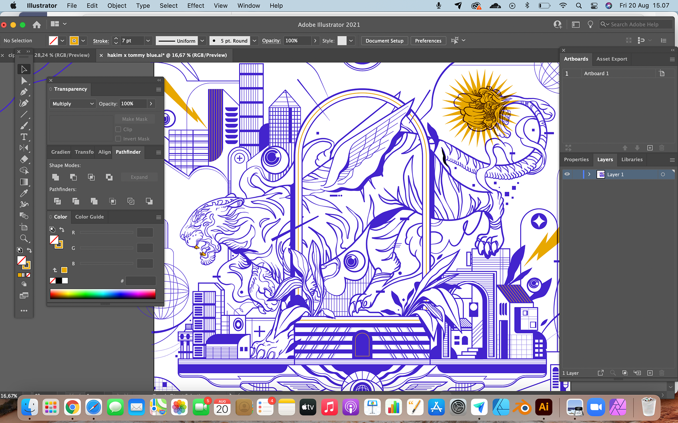Click the Document Setup button

[384, 41]
